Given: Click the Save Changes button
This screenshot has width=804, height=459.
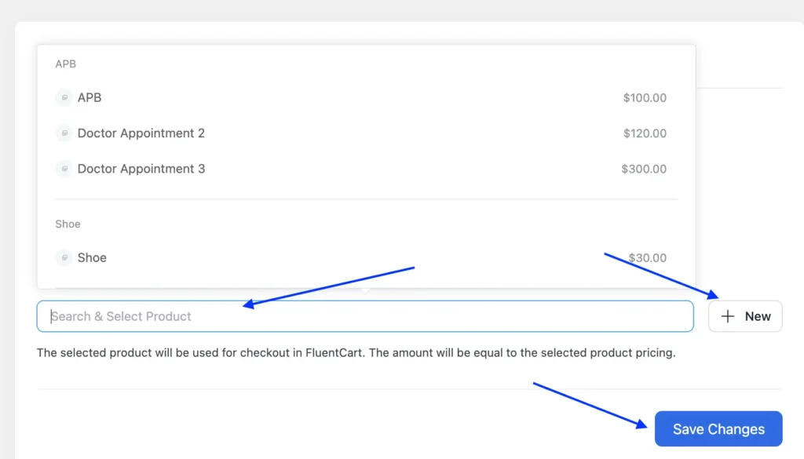Looking at the screenshot, I should click(718, 429).
